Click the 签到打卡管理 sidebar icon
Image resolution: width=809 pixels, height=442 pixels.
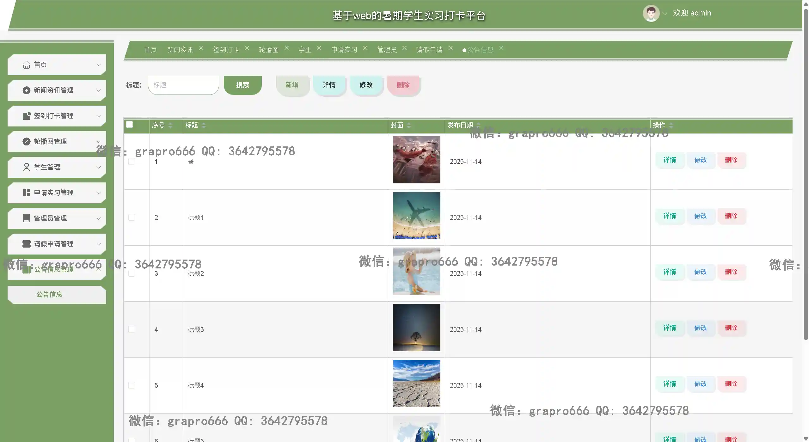point(27,116)
